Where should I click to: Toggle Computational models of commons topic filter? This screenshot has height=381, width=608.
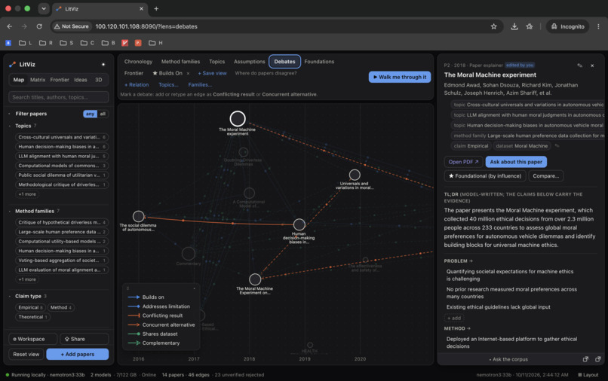(x=62, y=166)
